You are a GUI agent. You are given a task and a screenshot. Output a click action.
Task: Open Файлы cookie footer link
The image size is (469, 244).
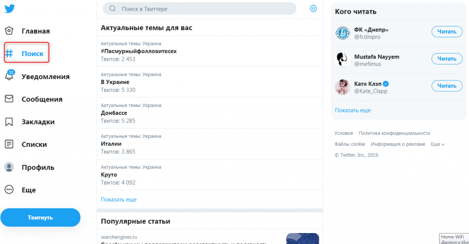click(x=349, y=144)
